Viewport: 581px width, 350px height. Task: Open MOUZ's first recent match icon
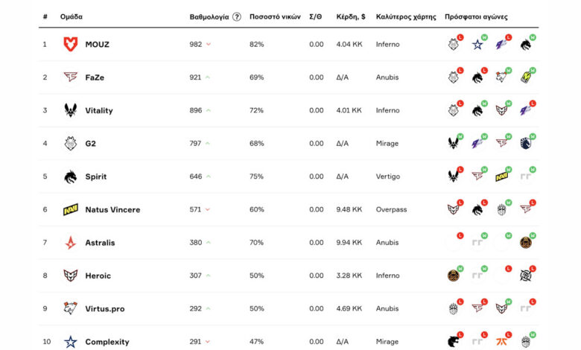tap(453, 45)
